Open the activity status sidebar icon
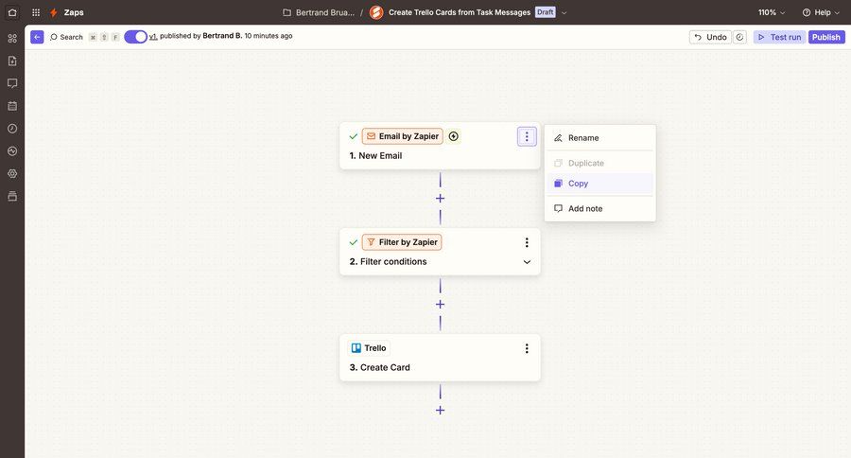The height and width of the screenshot is (458, 851). click(12, 151)
